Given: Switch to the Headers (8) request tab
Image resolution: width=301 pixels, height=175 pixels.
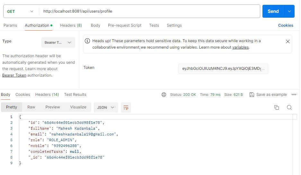Looking at the screenshot, I should [x=71, y=25].
